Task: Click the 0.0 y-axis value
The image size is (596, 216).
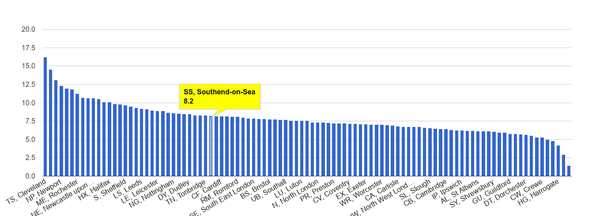Action: [30, 176]
